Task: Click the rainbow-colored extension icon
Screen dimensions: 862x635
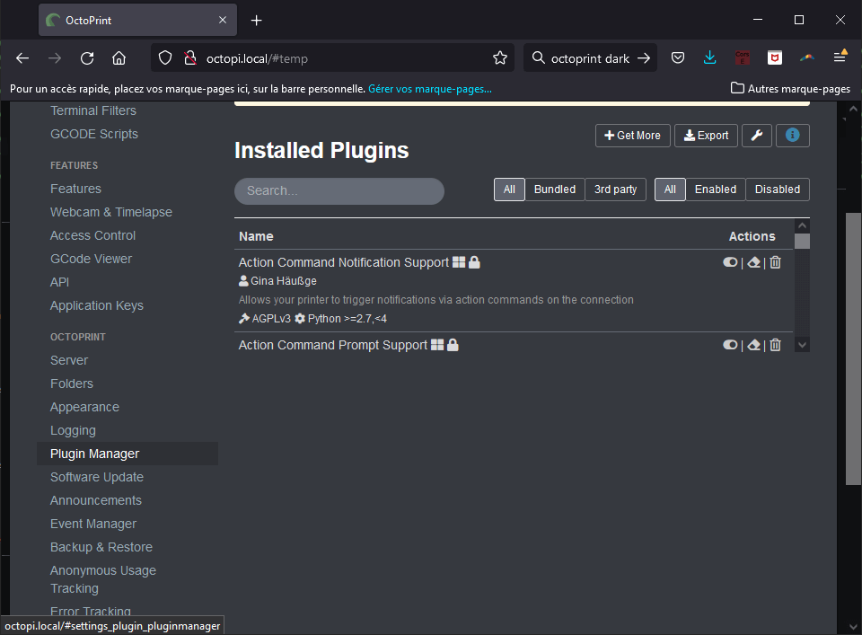Action: coord(807,57)
